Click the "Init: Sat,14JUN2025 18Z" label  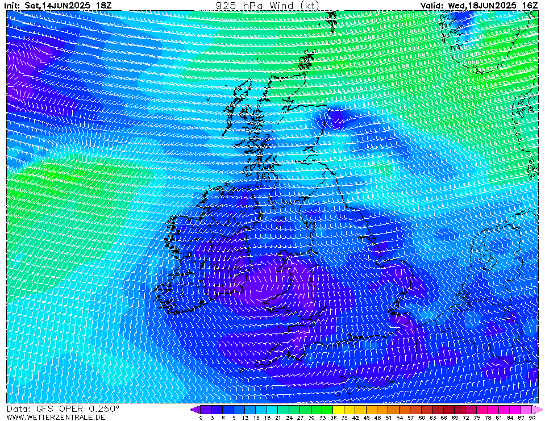[58, 5]
